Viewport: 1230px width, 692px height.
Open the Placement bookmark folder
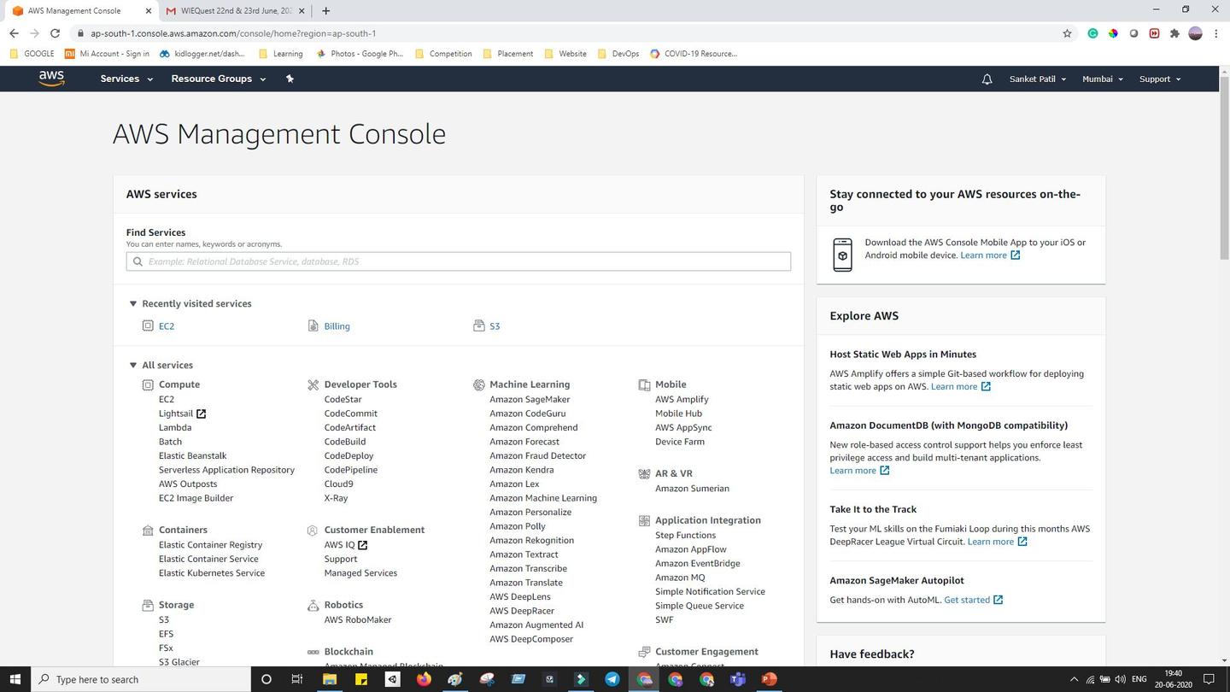508,53
